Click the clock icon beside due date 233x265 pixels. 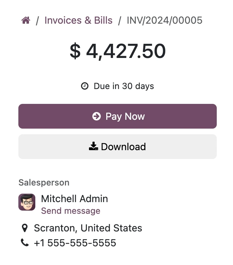(x=85, y=86)
